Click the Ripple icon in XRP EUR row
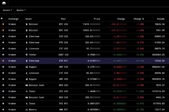 (27, 67)
